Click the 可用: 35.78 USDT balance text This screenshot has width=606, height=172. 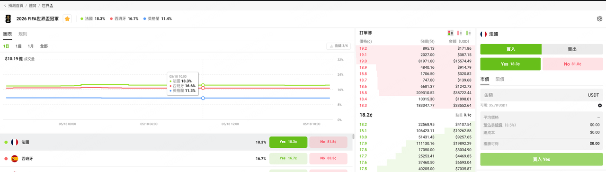coord(494,105)
